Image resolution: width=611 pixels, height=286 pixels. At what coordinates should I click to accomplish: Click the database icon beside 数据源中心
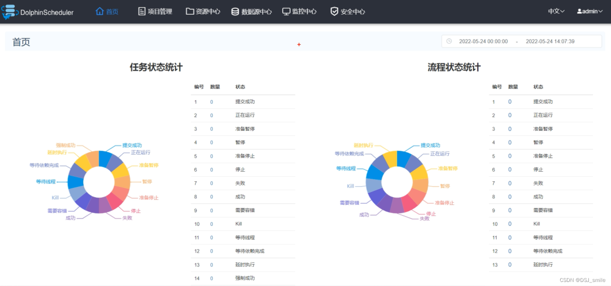[235, 12]
